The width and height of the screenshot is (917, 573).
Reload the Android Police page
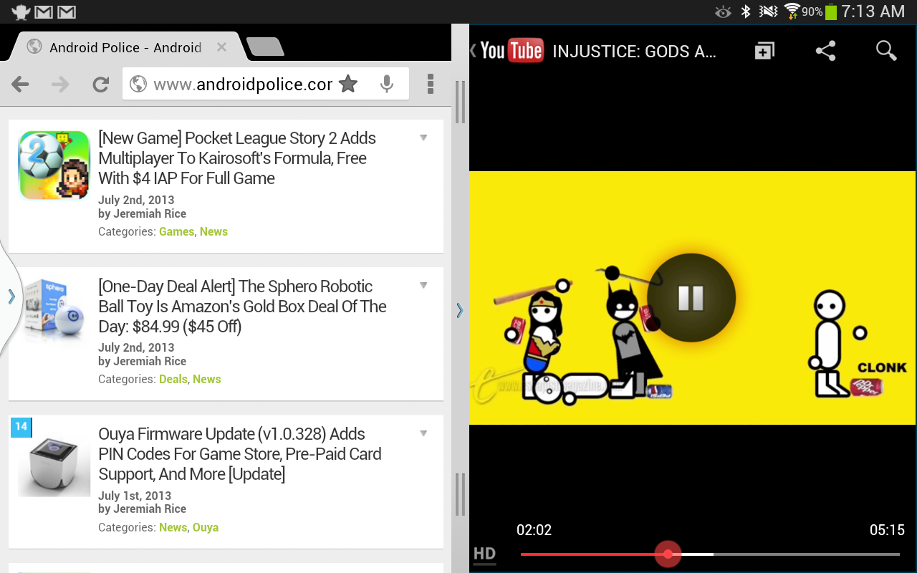pos(100,85)
